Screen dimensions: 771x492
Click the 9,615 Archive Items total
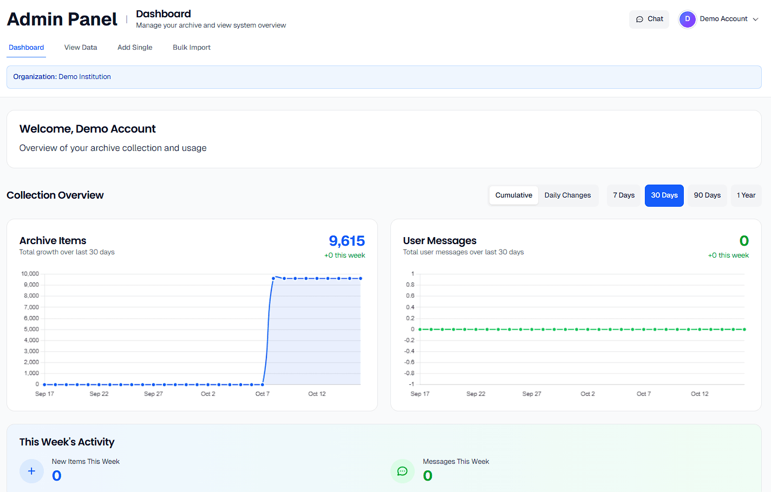coord(347,240)
